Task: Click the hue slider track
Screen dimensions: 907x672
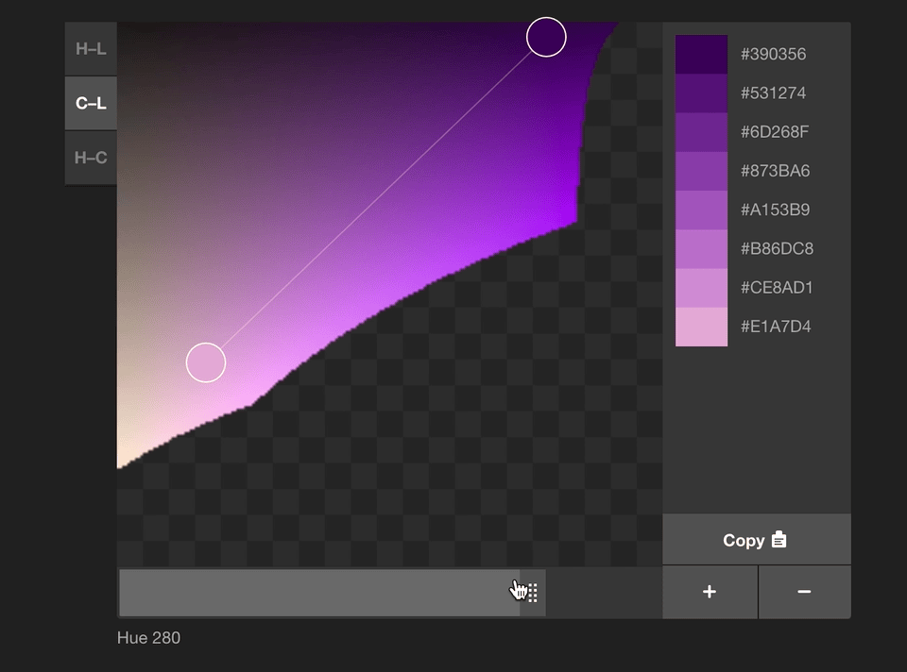Action: [x=390, y=593]
